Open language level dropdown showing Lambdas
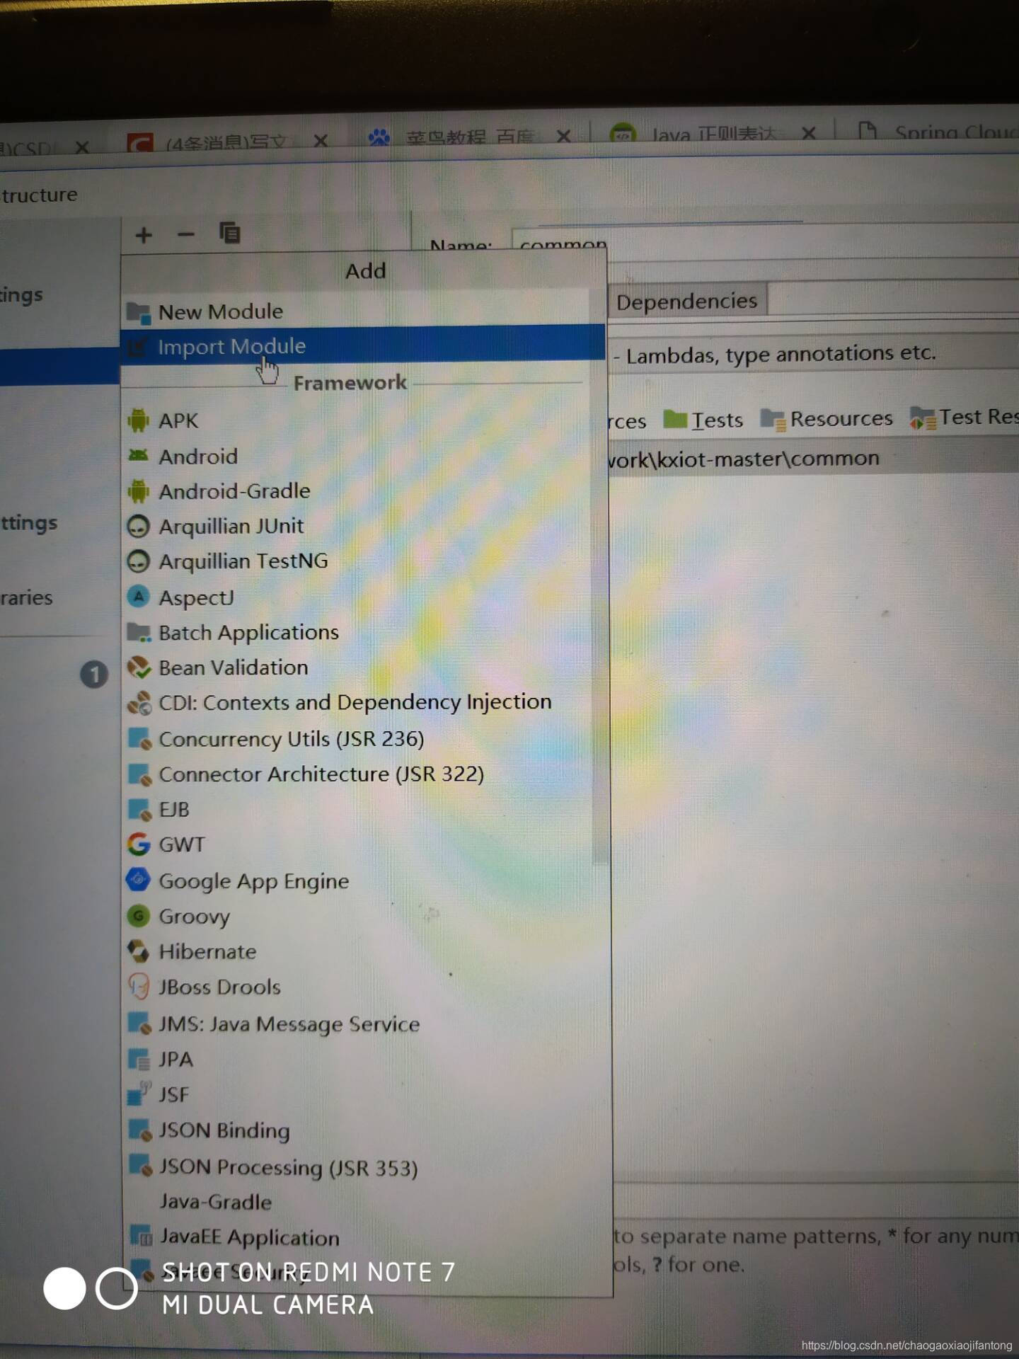This screenshot has height=1359, width=1019. [814, 353]
